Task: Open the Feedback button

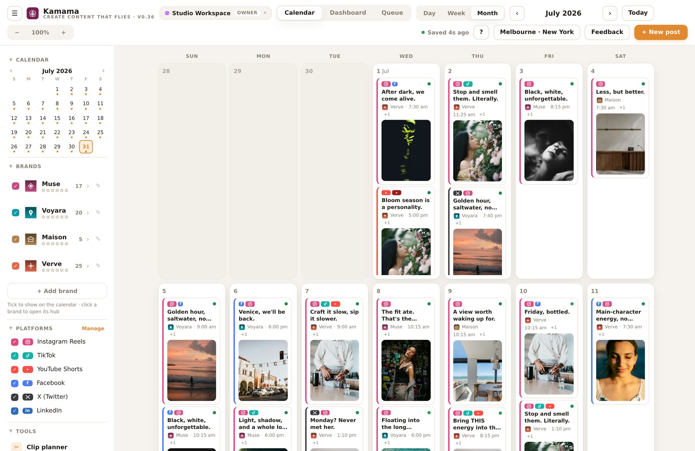Action: 607,32
